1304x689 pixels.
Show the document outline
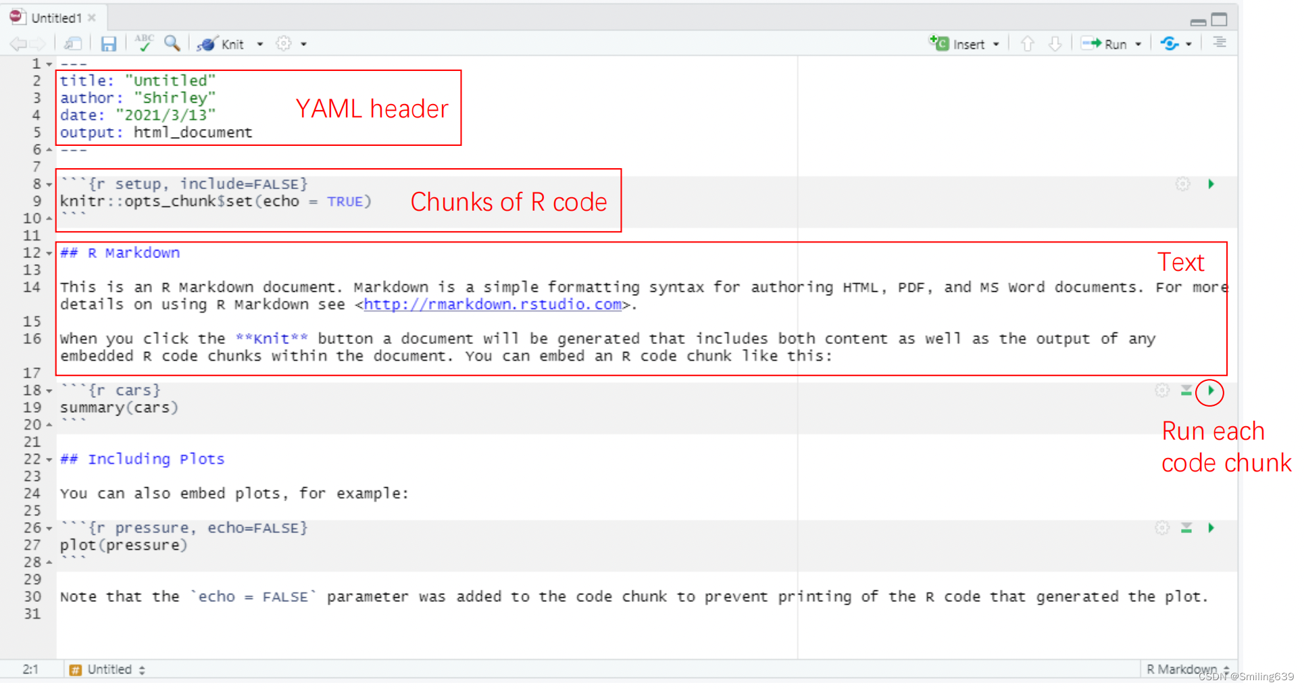pos(1220,43)
